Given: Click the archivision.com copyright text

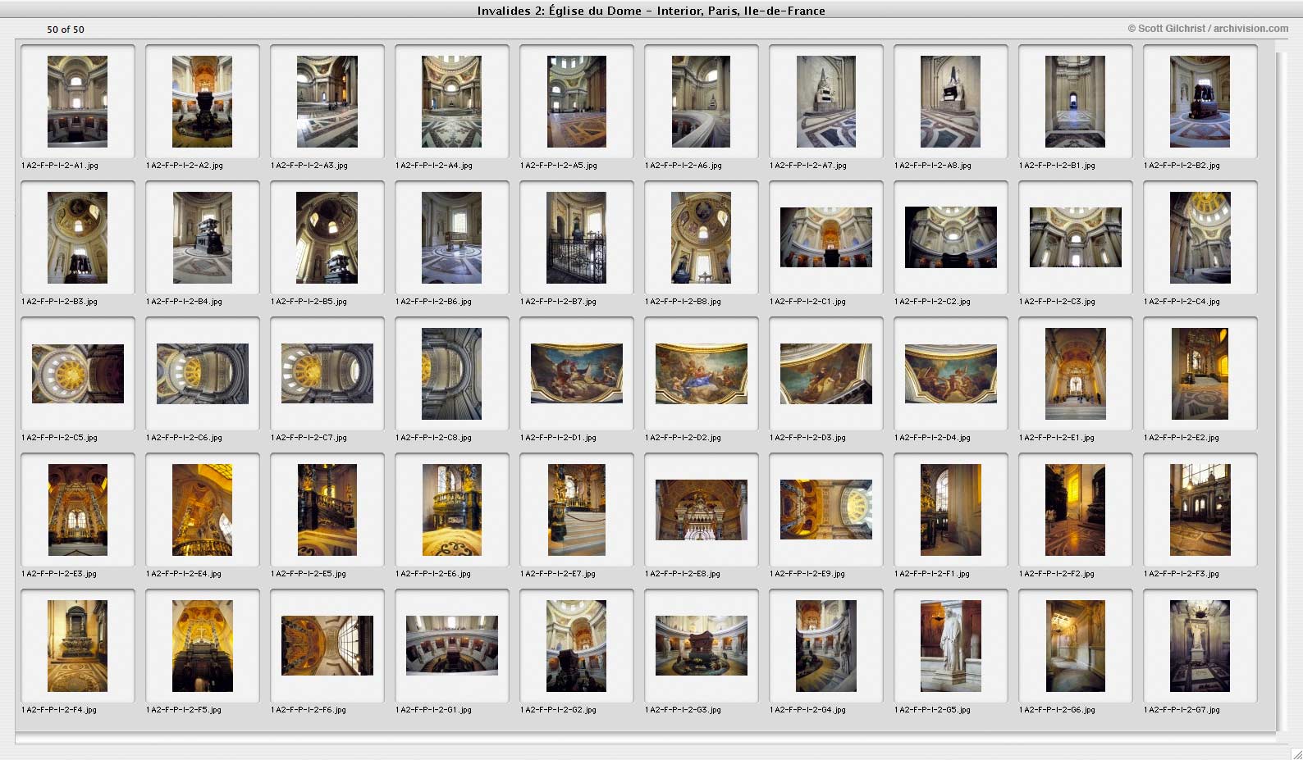Looking at the screenshot, I should pyautogui.click(x=1208, y=28).
